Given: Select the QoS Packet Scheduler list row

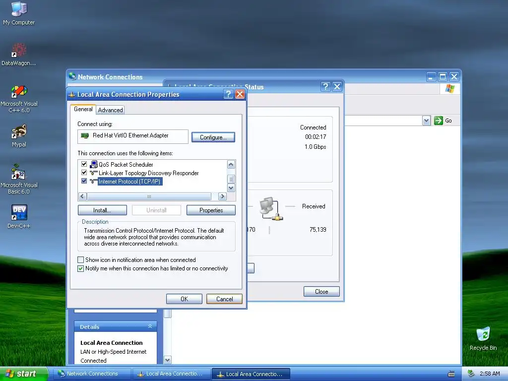Looking at the screenshot, I should coord(126,165).
